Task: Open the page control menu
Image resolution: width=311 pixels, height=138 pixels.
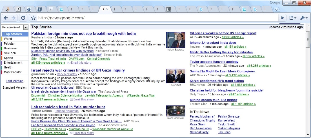Action: (x=293, y=18)
